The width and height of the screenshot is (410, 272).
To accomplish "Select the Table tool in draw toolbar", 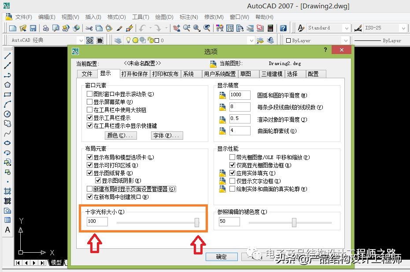I will point(7,220).
